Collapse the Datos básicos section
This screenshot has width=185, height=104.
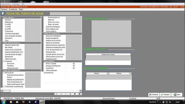coord(2,17)
